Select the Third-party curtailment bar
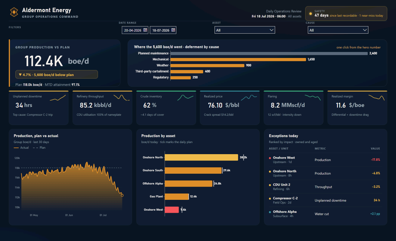The height and width of the screenshot is (241, 396). [187, 72]
